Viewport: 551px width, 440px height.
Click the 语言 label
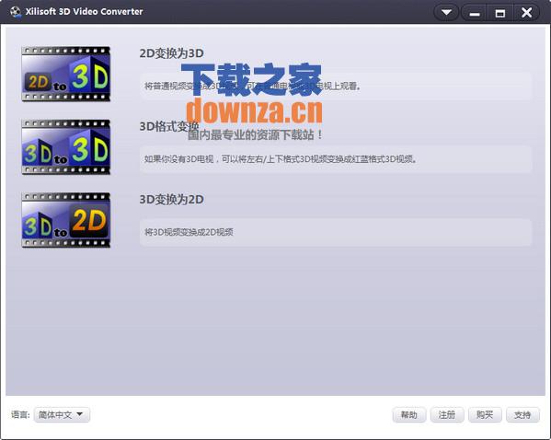[20, 415]
